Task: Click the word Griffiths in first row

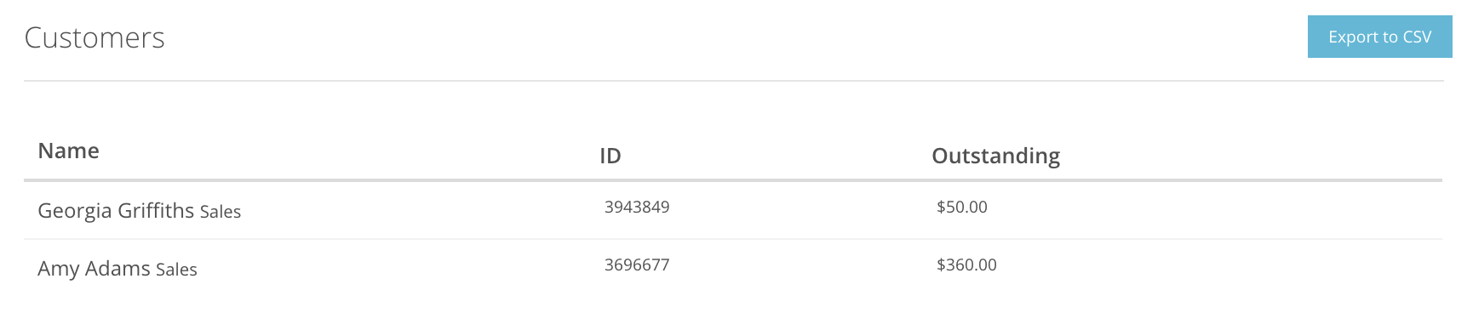Action: tap(156, 211)
